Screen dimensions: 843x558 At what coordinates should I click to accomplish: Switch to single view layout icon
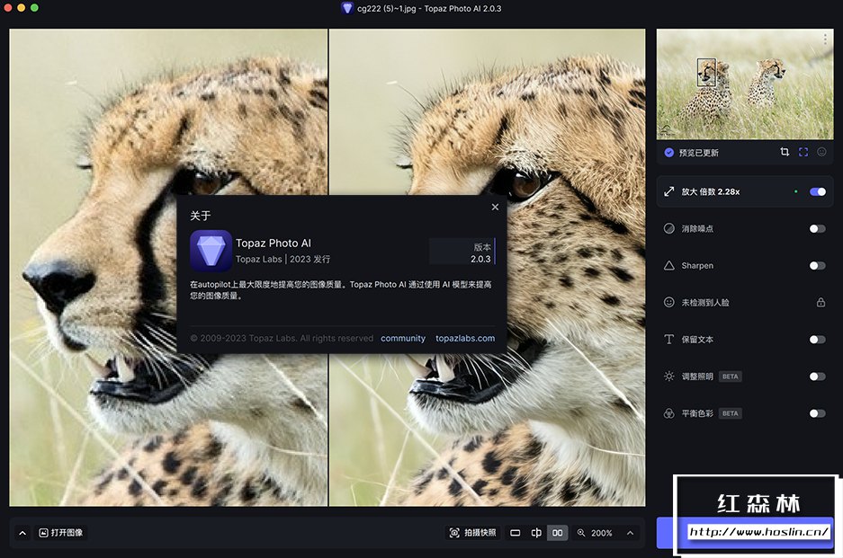[x=515, y=533]
